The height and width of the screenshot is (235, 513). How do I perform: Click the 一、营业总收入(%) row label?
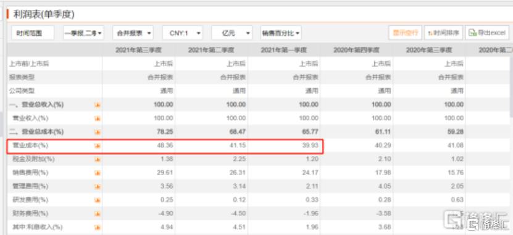36,105
